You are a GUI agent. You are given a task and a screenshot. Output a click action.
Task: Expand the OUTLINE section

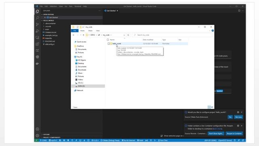click(x=46, y=135)
